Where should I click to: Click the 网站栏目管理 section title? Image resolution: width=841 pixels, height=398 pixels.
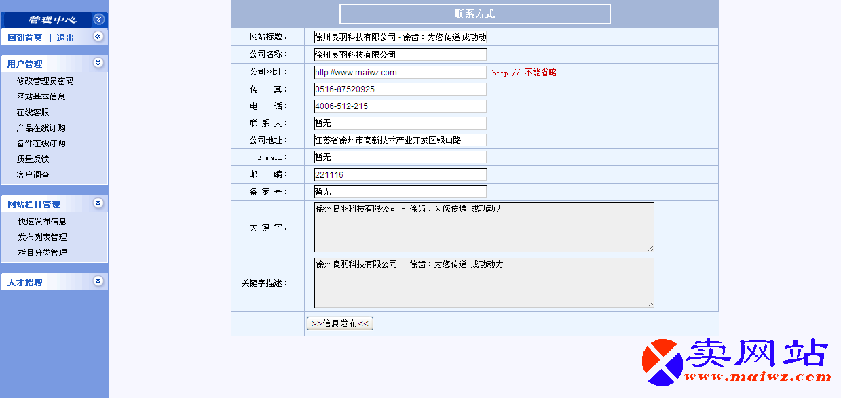[x=33, y=205]
